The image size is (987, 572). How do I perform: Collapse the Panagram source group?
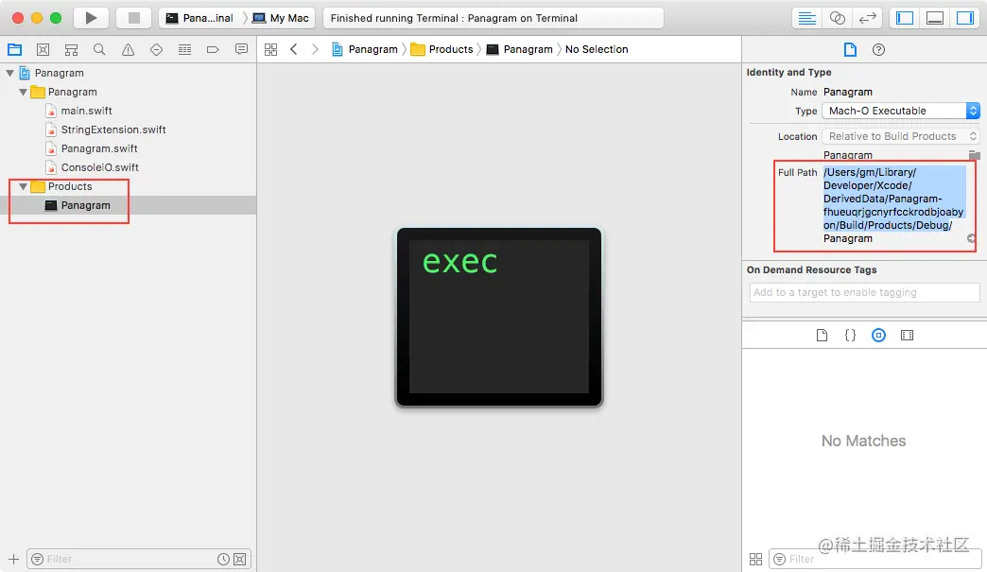coord(24,92)
